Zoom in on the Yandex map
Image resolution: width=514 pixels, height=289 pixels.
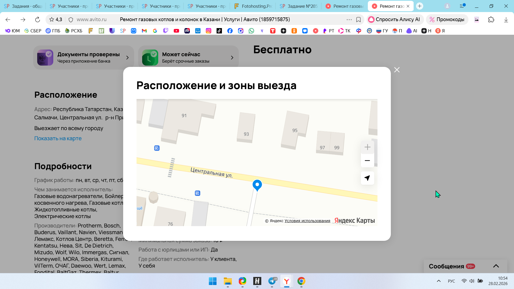pos(367,147)
